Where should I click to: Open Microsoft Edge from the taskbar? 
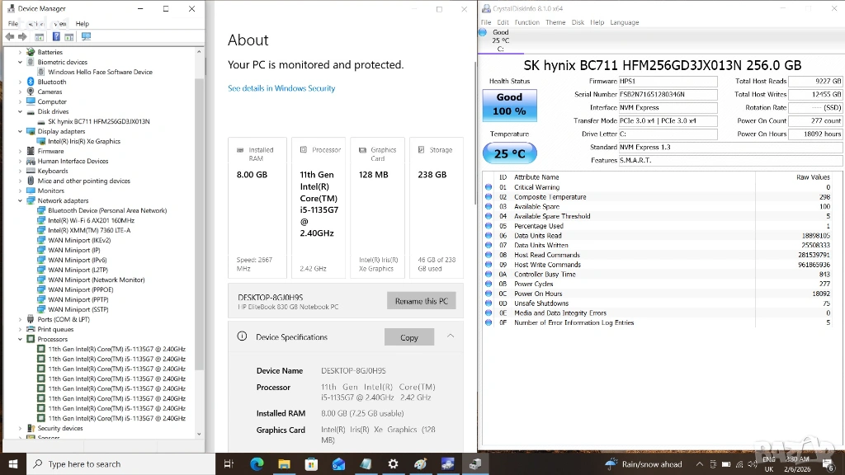[x=257, y=464]
